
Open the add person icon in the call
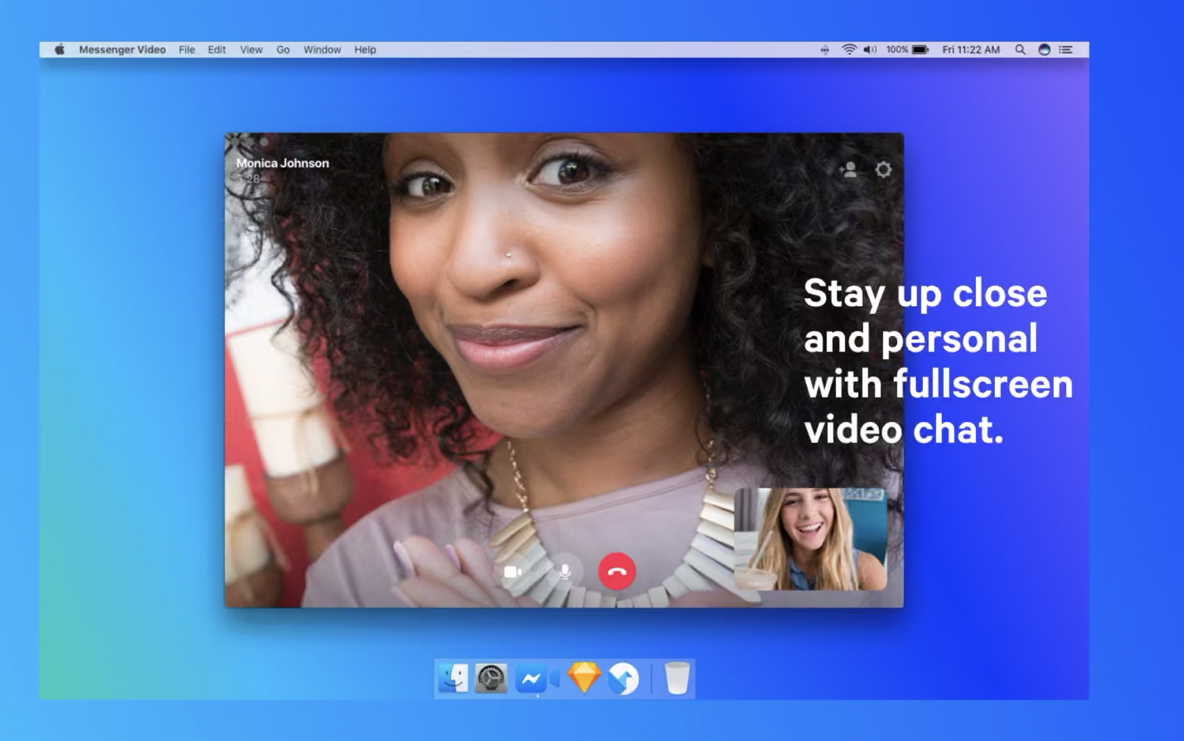pos(850,169)
